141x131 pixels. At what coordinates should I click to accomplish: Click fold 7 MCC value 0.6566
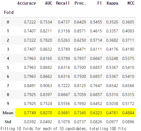tap(128, 86)
